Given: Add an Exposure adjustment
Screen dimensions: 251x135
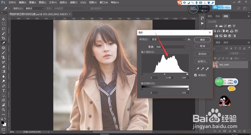Looking at the screenshot, I should pos(230,26).
